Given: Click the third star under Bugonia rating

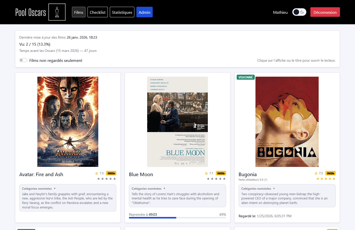Looking at the screenshot, I should [326, 179].
